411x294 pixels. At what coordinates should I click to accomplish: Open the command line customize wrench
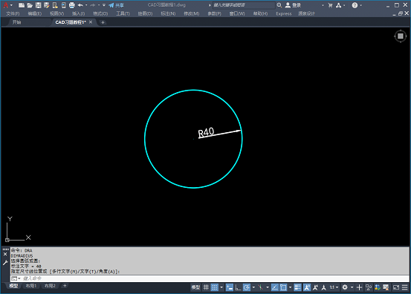5,263
